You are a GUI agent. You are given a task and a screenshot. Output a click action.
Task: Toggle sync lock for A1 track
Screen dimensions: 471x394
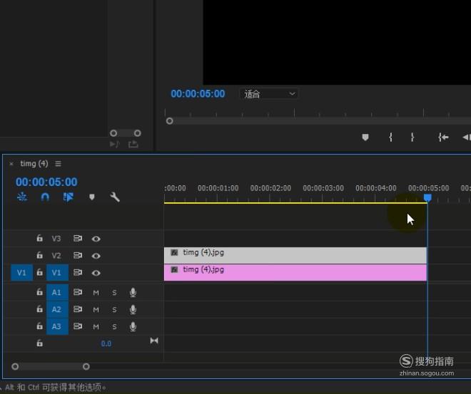click(x=78, y=292)
